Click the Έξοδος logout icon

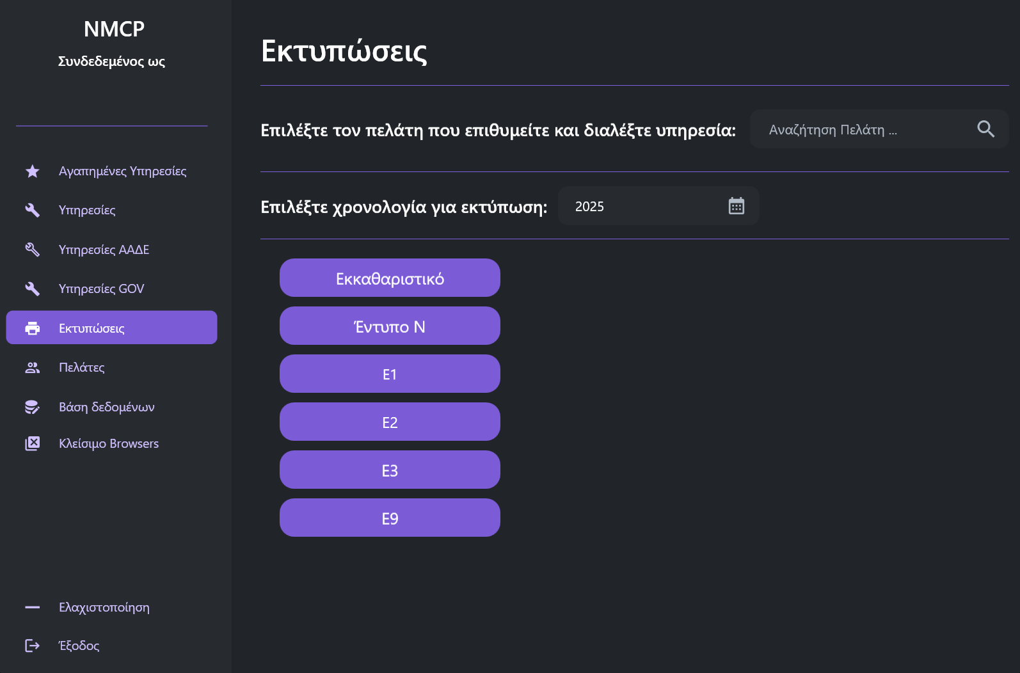(33, 645)
